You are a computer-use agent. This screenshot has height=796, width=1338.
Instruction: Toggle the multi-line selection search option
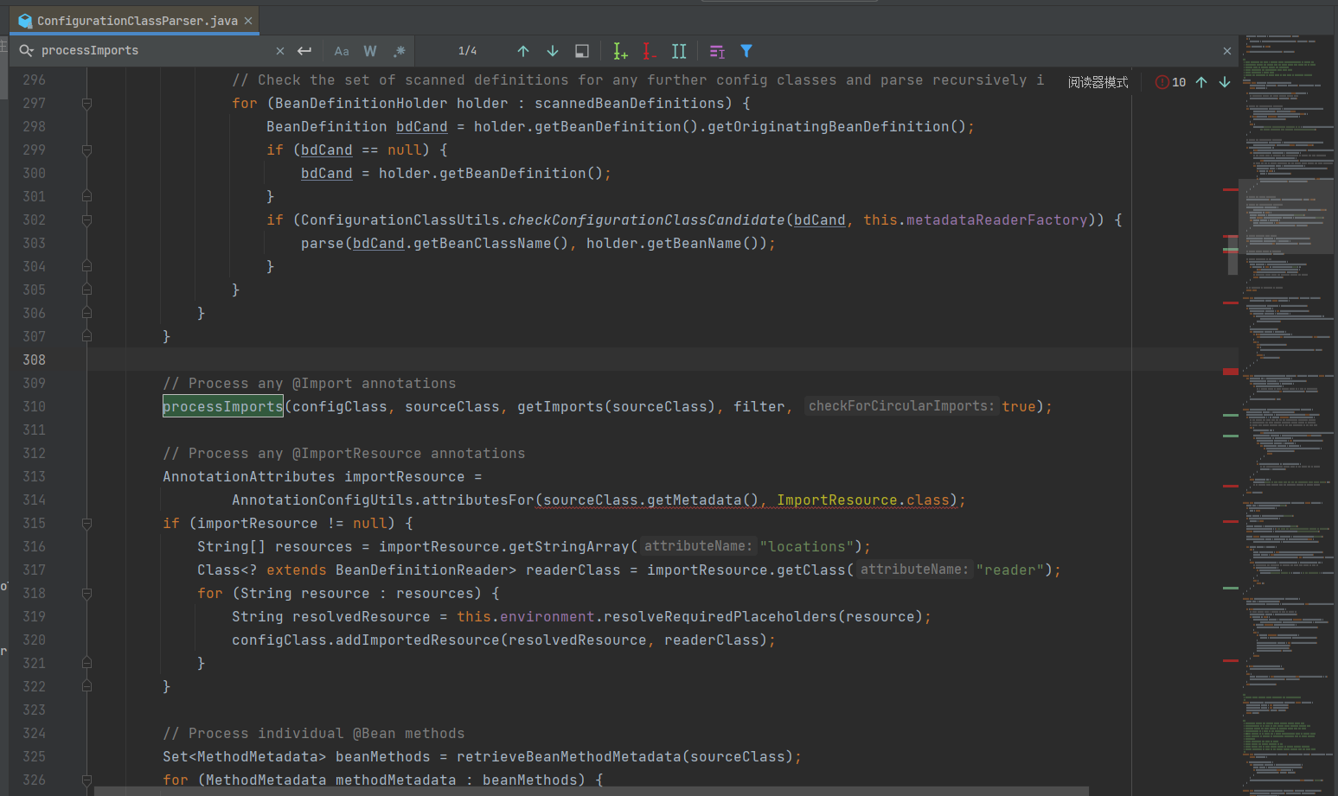click(x=717, y=51)
